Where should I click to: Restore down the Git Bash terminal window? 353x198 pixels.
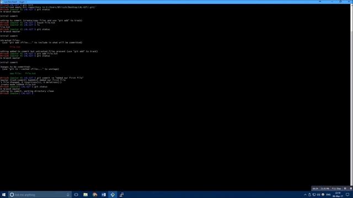pos(340,2)
